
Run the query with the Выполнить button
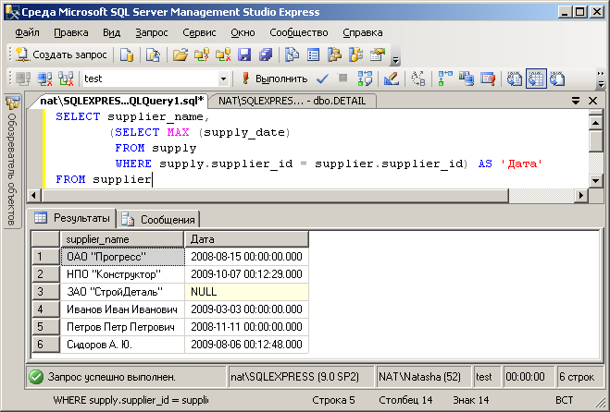point(275,79)
